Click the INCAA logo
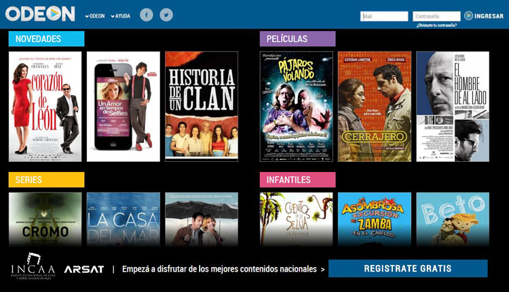The height and width of the screenshot is (292, 509). [33, 267]
